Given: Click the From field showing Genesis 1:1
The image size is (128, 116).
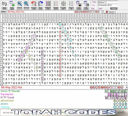Looking at the screenshot, I should point(108,2).
